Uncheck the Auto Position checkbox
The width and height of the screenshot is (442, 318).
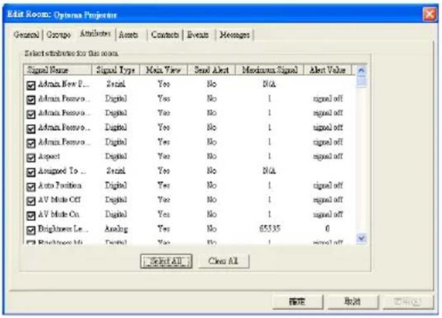tap(31, 186)
